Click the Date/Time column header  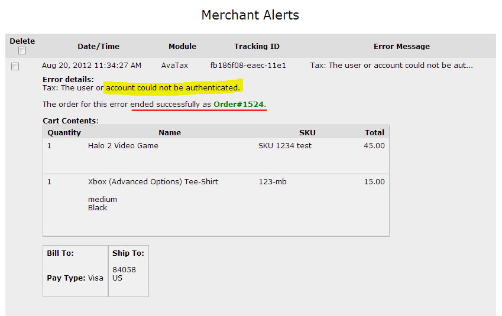point(98,47)
